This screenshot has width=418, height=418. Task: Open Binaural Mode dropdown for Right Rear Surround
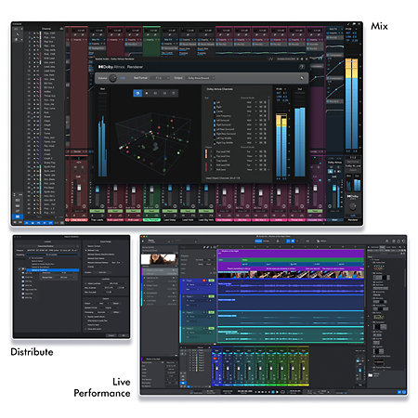pyautogui.click(x=251, y=134)
